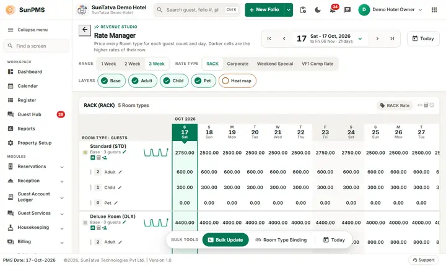Select Corporate rate type
This screenshot has width=446, height=266.
pyautogui.click(x=237, y=64)
